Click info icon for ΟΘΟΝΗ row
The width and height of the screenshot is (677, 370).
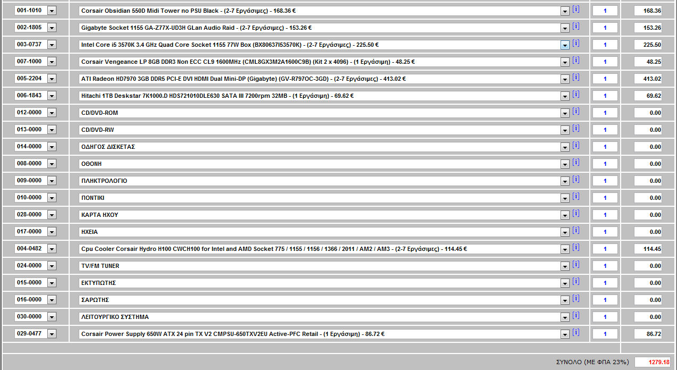(x=576, y=162)
